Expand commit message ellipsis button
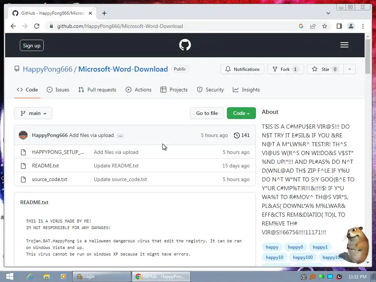Viewport: 376px width, 282px height. pyautogui.click(x=120, y=136)
